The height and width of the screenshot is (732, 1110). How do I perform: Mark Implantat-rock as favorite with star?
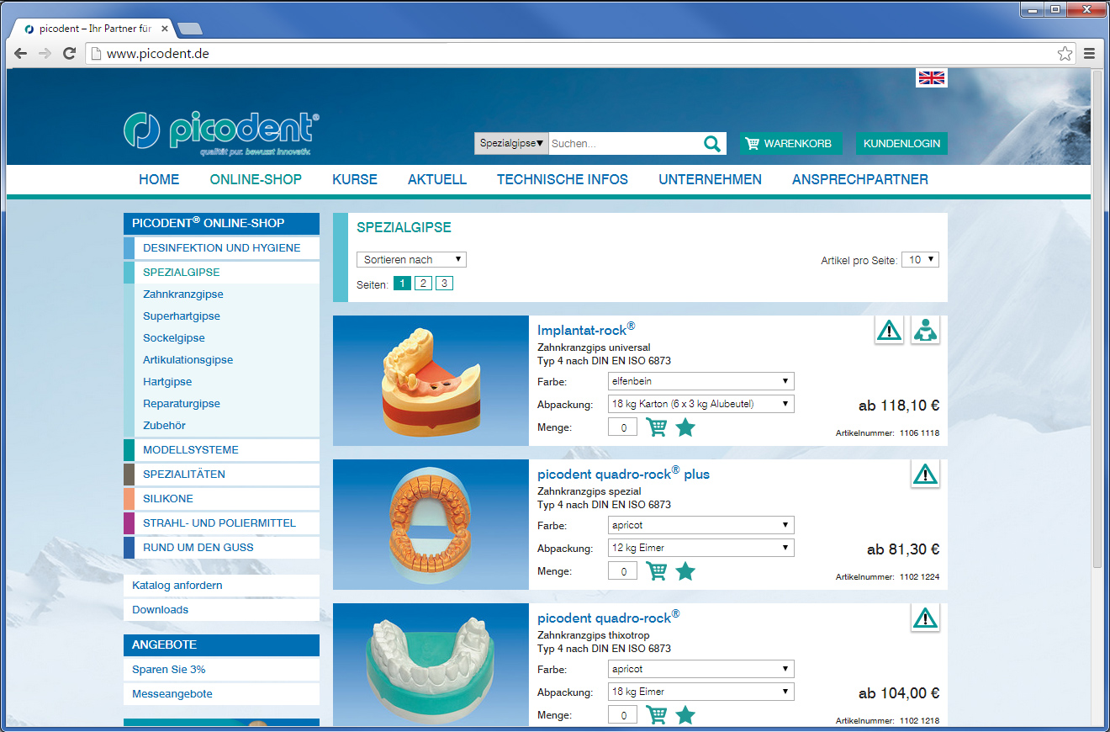tap(685, 427)
